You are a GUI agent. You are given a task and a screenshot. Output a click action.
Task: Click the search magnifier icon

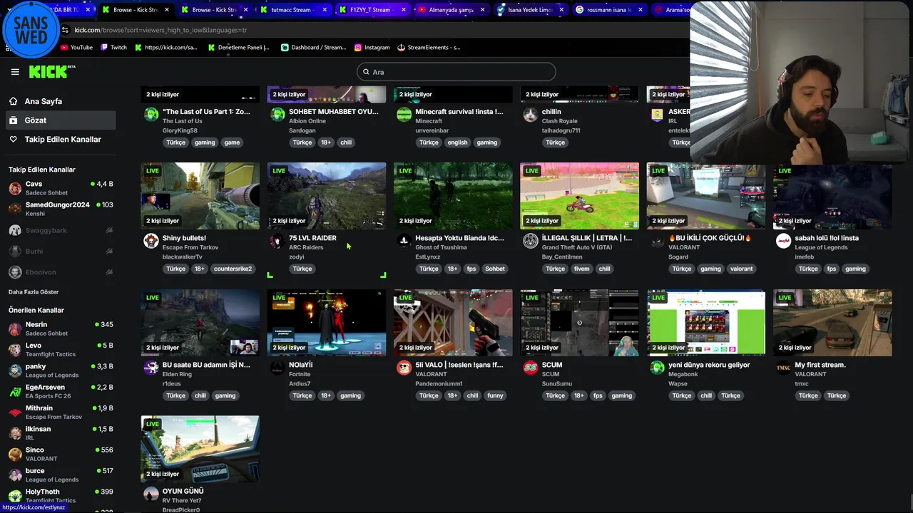click(366, 72)
